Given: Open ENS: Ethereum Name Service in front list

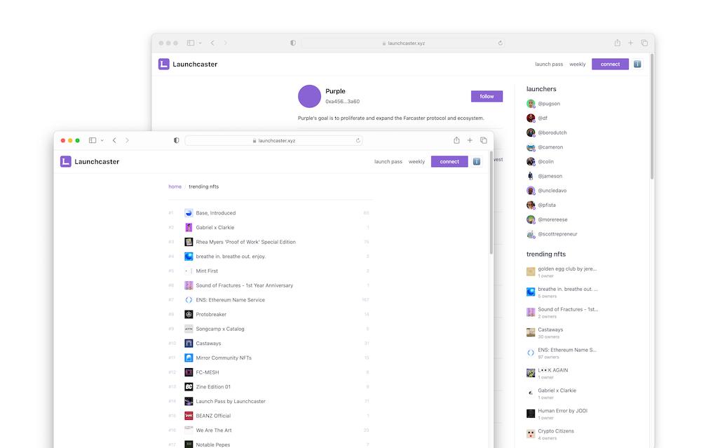Looking at the screenshot, I should 270,299.
